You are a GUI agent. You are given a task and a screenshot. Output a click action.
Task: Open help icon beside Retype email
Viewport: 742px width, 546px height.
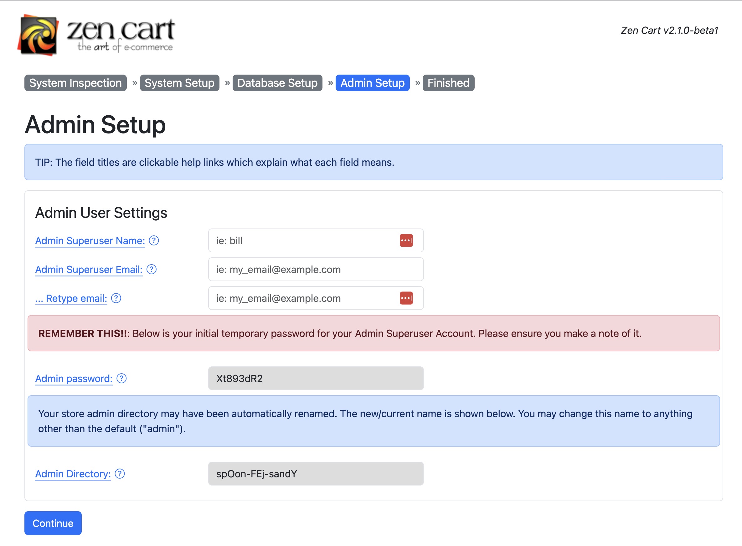(x=116, y=298)
